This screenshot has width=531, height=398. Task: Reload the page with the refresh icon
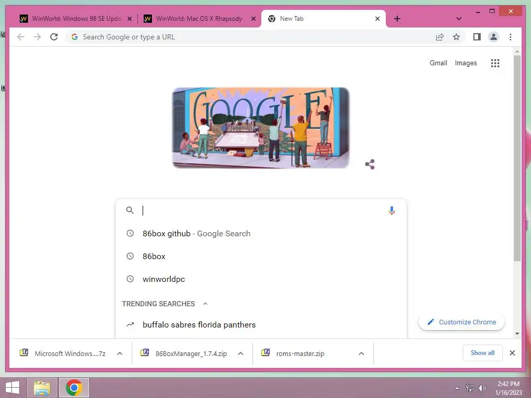[x=54, y=37]
